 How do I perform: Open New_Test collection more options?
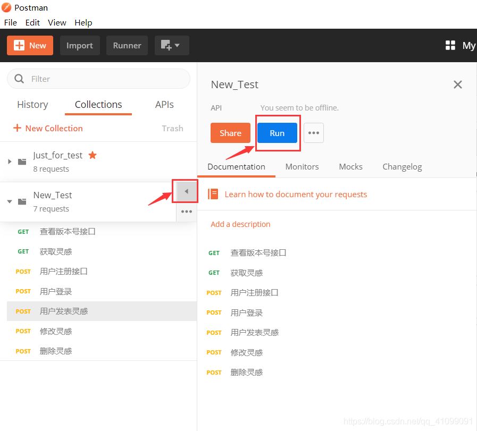187,212
